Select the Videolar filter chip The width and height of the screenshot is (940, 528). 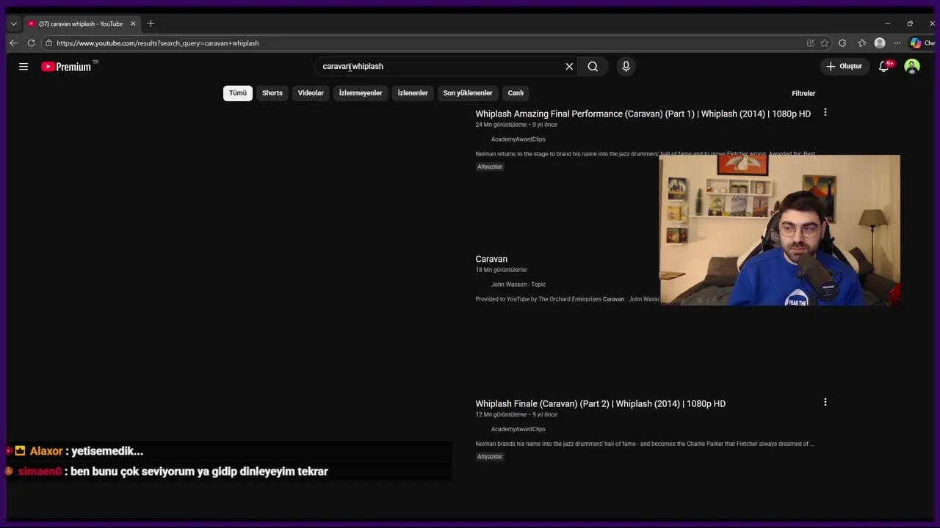(x=311, y=93)
